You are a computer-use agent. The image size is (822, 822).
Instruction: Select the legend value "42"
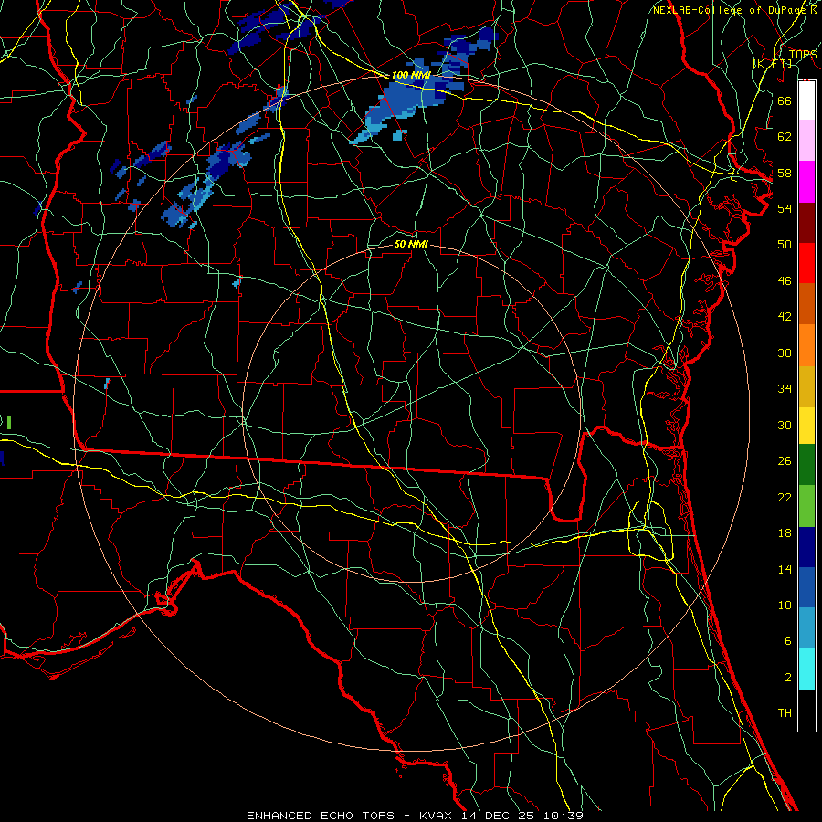click(785, 317)
